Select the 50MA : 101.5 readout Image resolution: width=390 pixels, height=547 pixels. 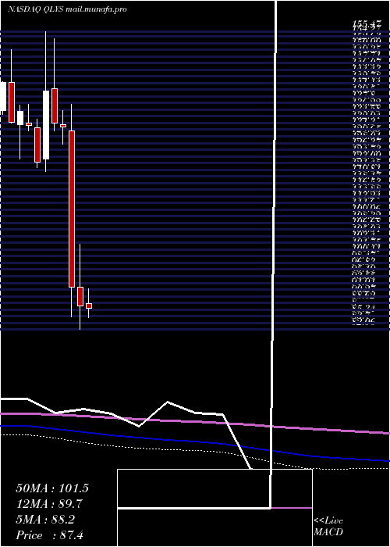point(52,488)
